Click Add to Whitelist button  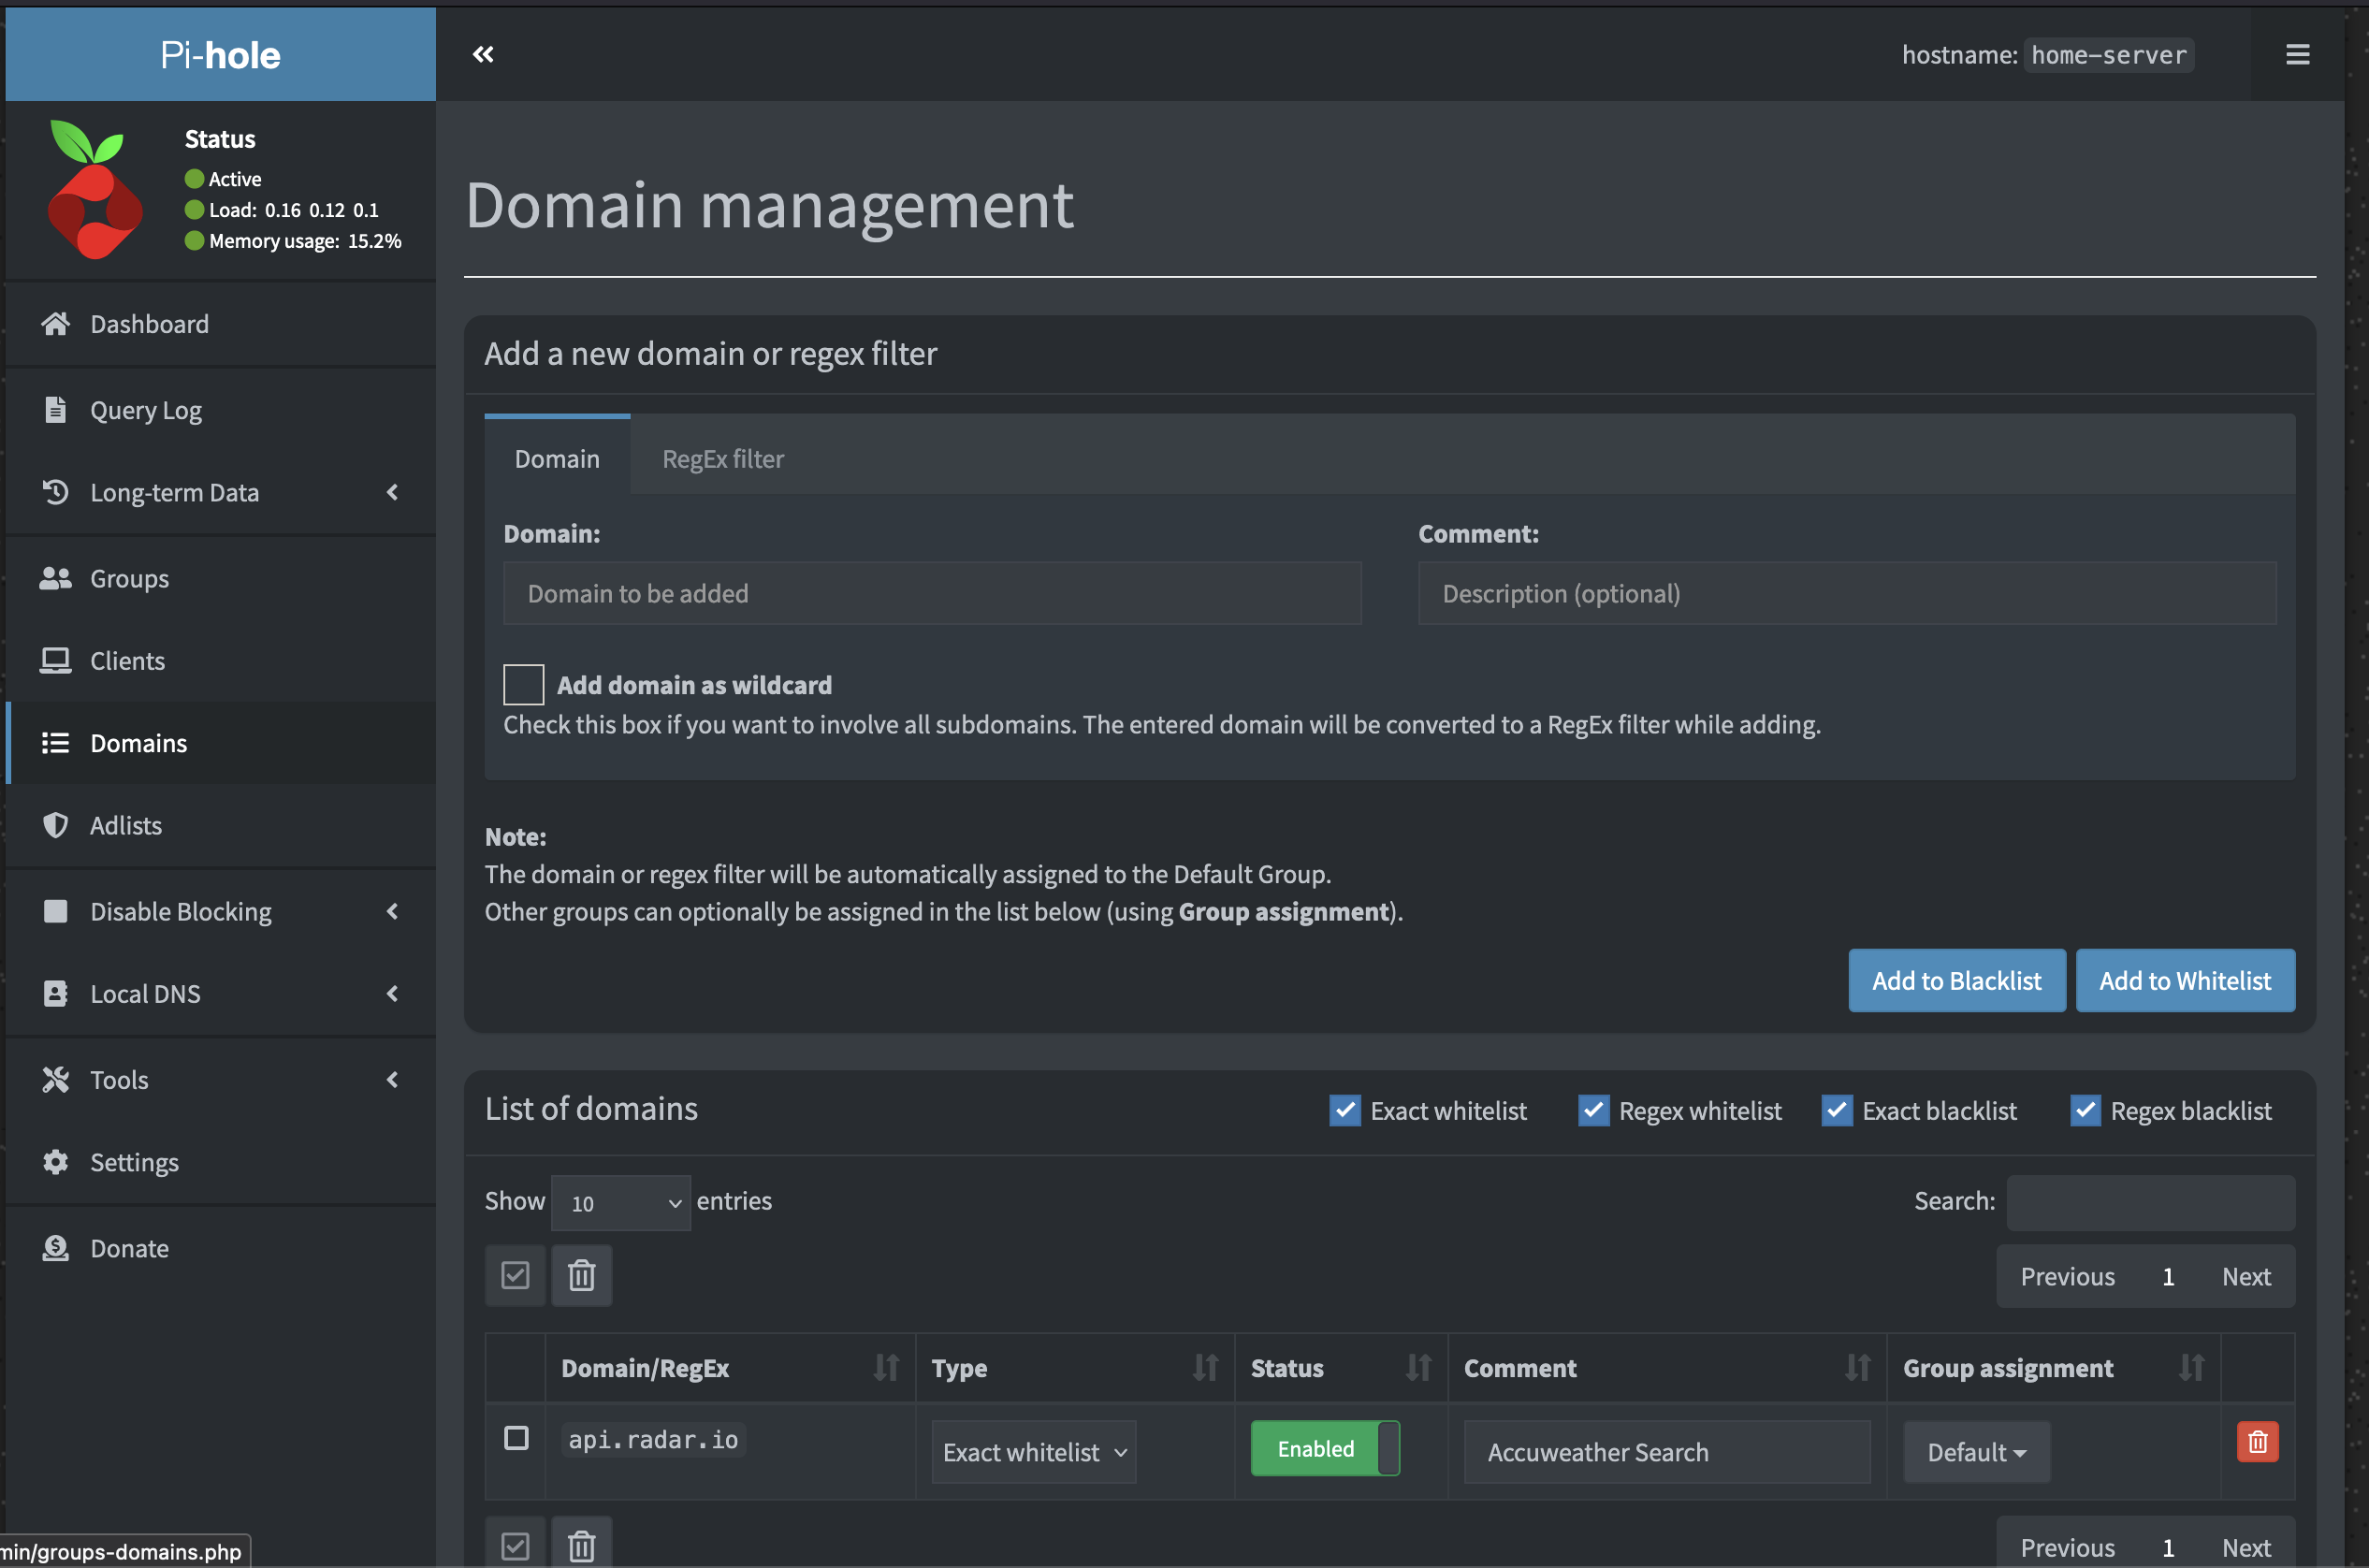(2184, 980)
